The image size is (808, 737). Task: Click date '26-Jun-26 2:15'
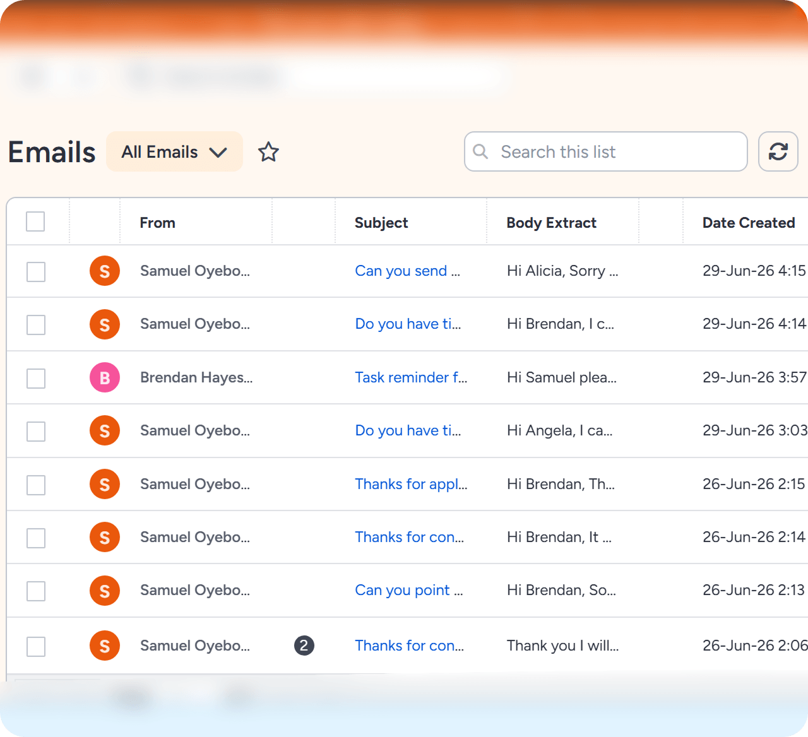point(754,484)
